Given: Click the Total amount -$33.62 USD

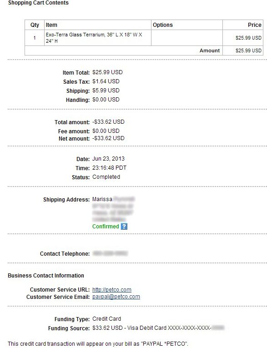Looking at the screenshot, I should 108,122.
